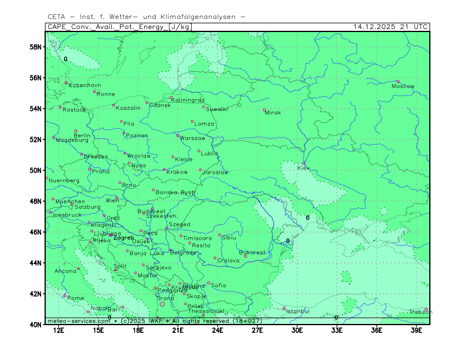This screenshot has height=356, width=475.
Task: Click the Lublin city label
Action: tap(210, 153)
